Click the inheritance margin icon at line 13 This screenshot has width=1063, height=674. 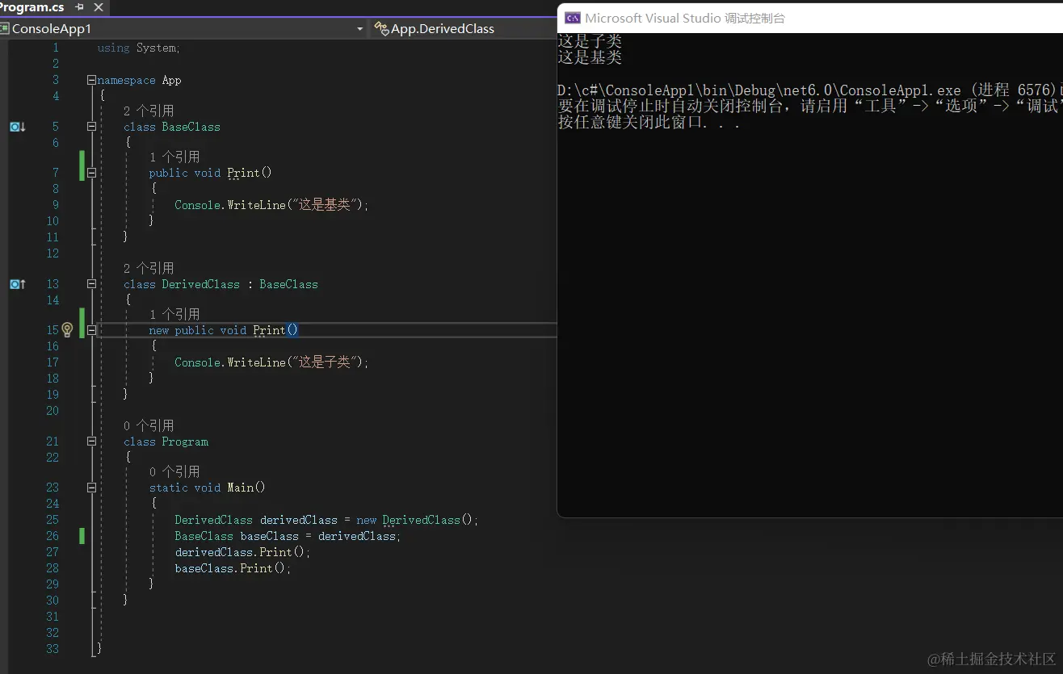(x=18, y=284)
